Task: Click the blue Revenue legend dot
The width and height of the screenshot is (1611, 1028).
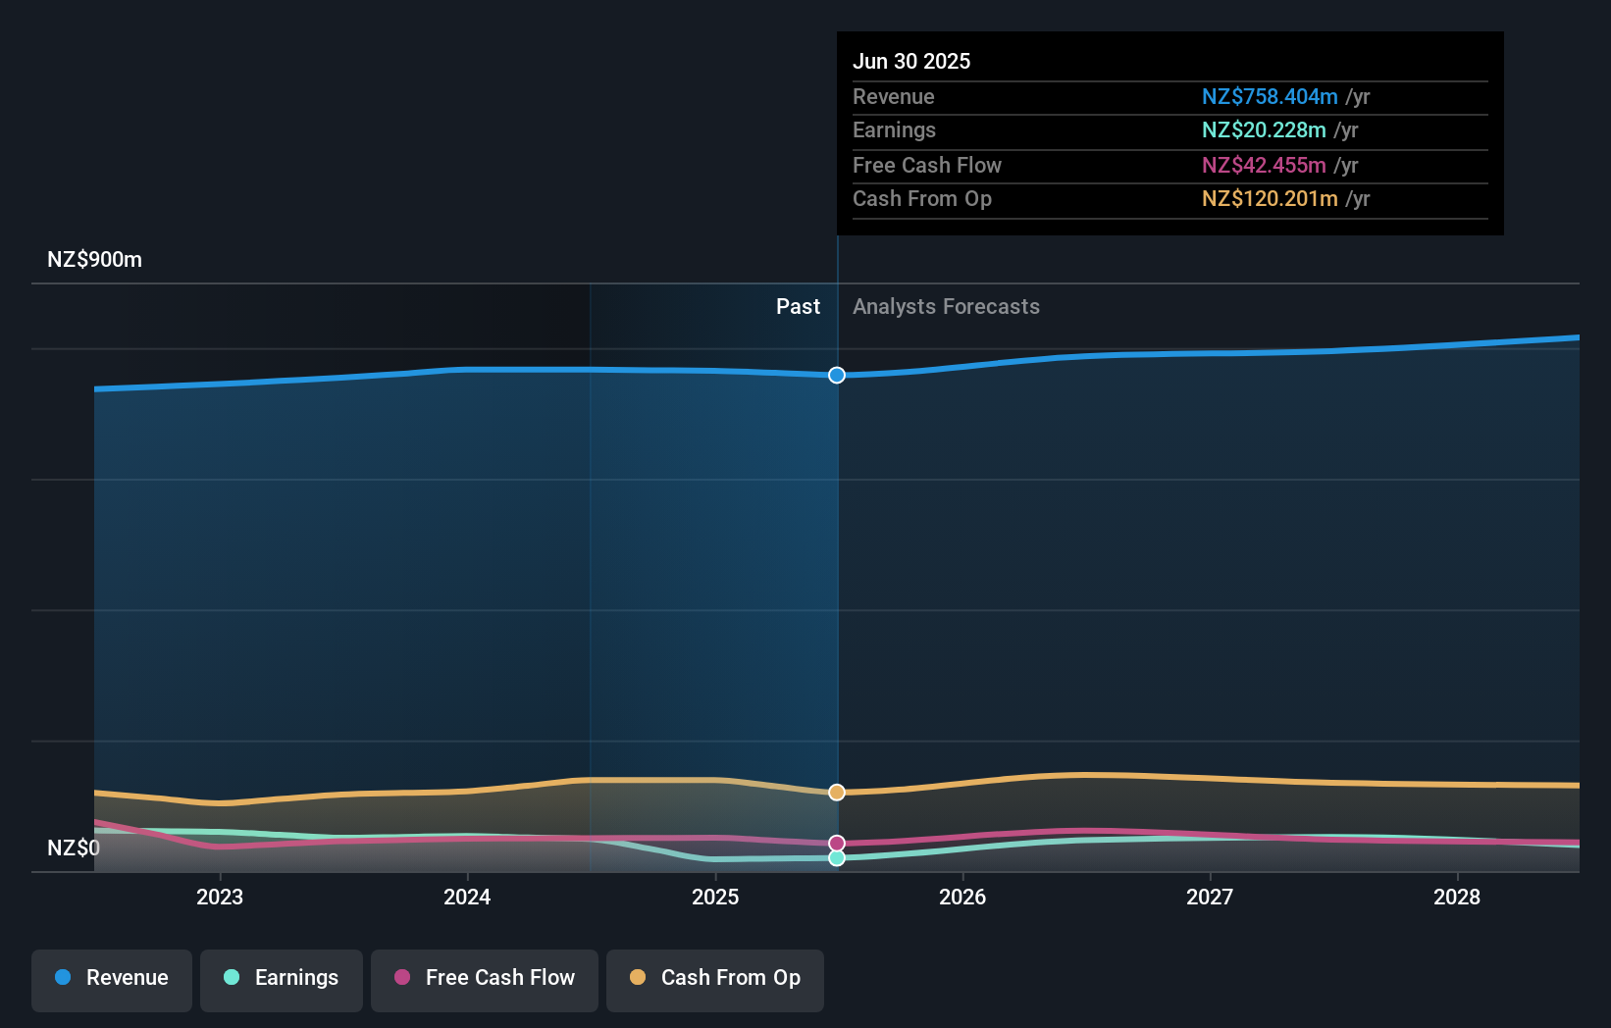Action: 64,978
